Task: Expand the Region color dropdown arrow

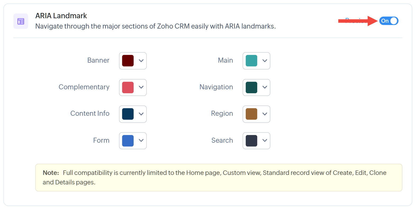Action: click(265, 114)
